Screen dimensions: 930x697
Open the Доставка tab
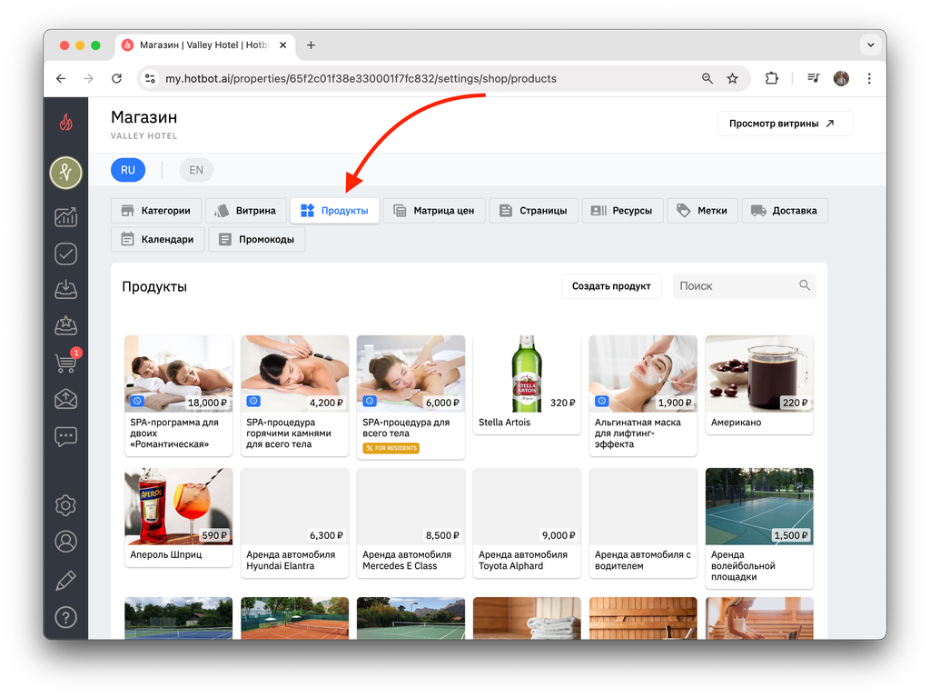785,211
